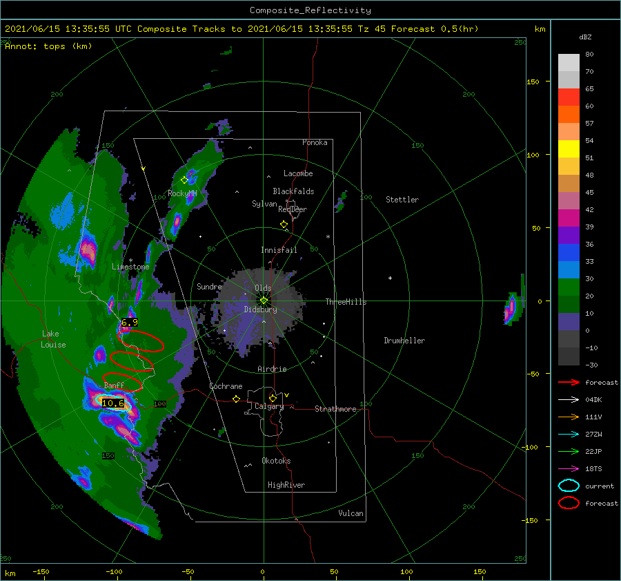Screen dimensions: 621x581
Task: Select the purple 39-36 dBZ swatch
Action: click(569, 236)
